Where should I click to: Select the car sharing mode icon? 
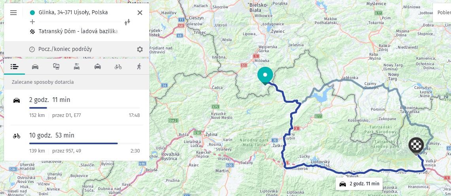click(77, 66)
